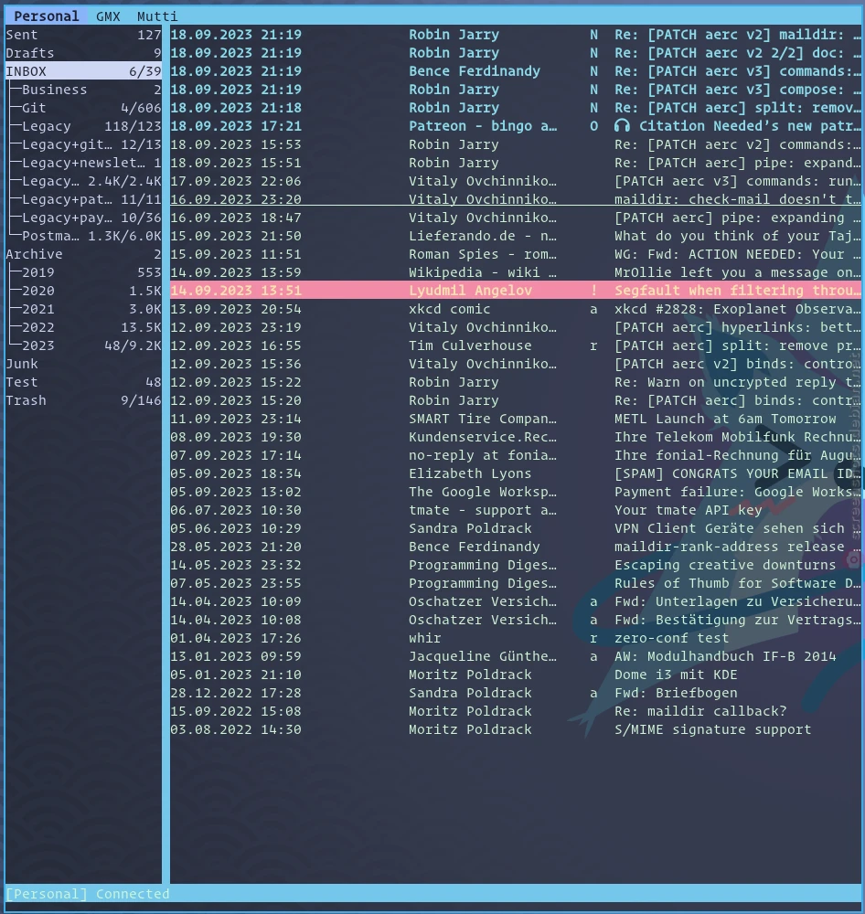Click the 'a' attachment marker on the xkcd comic email
865x914 pixels.
pyautogui.click(x=595, y=309)
